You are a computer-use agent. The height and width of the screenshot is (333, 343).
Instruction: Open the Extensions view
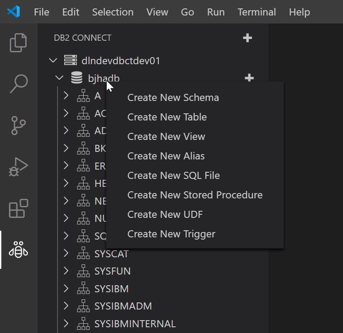tap(19, 208)
